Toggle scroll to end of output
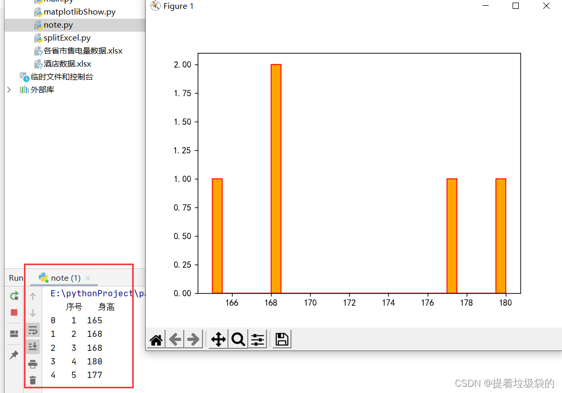This screenshot has width=562, height=393. [x=33, y=346]
